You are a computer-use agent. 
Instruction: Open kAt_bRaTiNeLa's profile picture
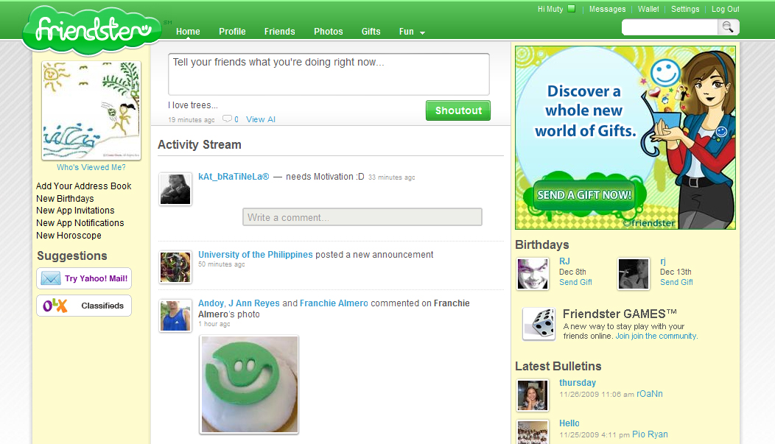tap(175, 188)
